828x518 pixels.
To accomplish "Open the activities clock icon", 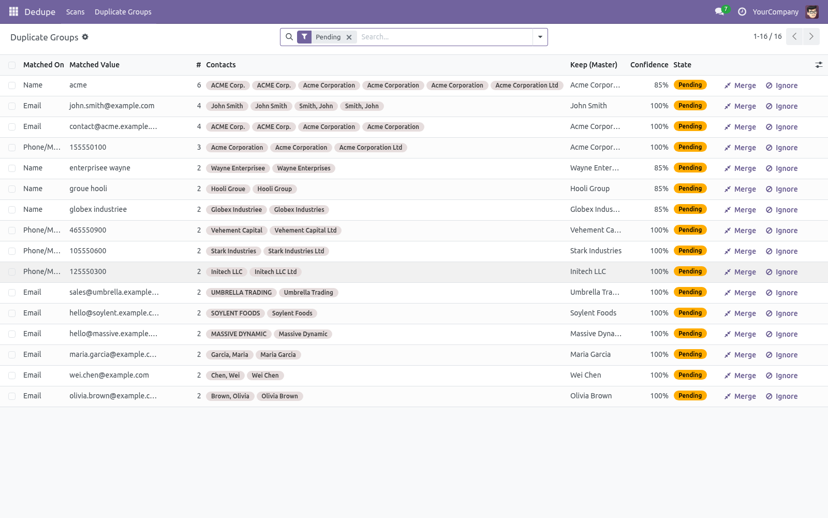I will tap(742, 11).
